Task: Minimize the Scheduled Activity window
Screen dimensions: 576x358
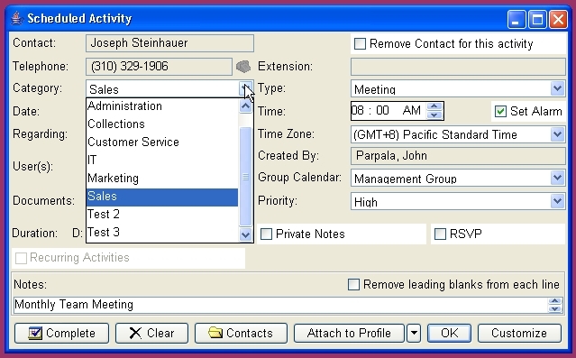Action: click(x=517, y=19)
